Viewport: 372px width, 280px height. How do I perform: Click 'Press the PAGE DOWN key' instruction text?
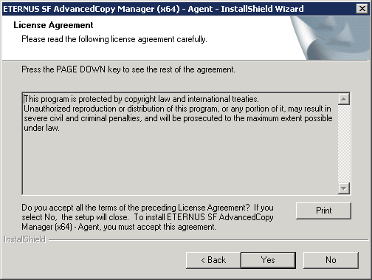(x=128, y=69)
